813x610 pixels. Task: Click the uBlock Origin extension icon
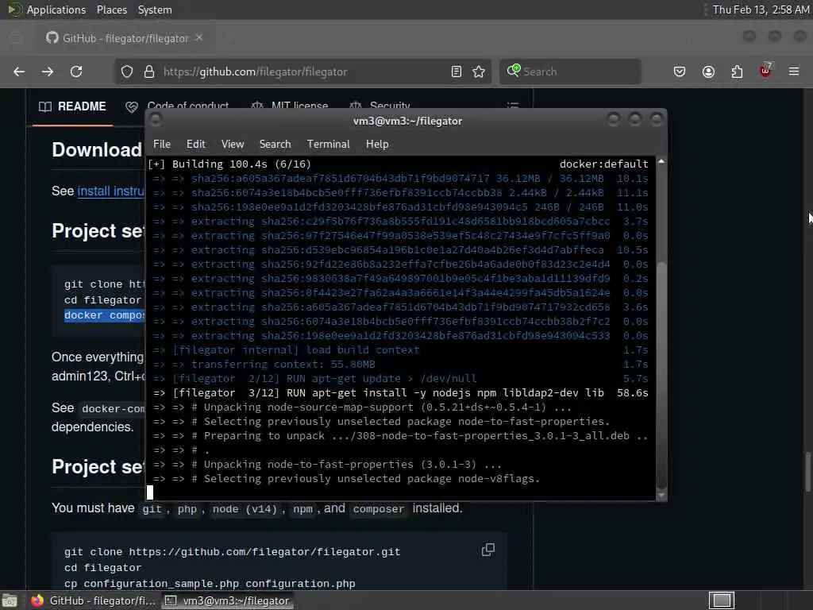(765, 70)
